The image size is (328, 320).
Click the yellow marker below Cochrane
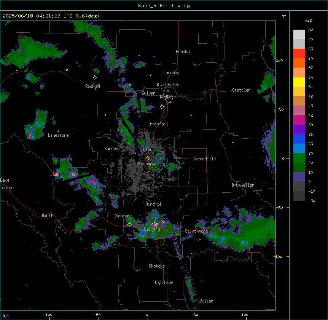point(129,225)
